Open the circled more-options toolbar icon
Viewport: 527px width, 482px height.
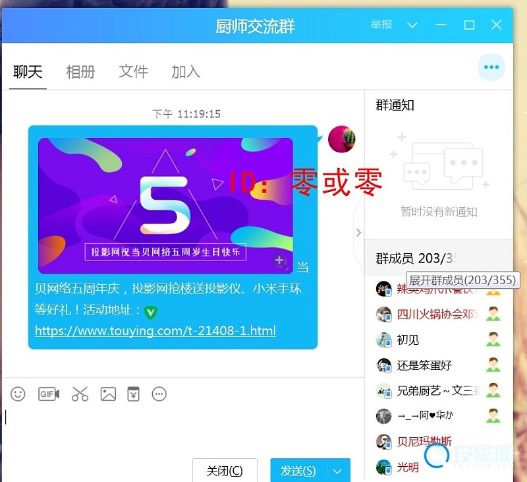pos(159,394)
